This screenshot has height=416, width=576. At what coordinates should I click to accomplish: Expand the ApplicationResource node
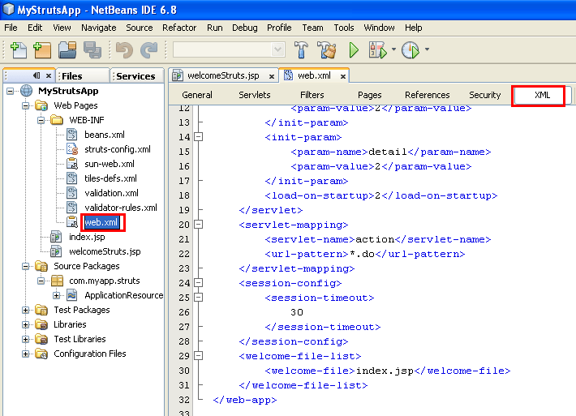56,295
